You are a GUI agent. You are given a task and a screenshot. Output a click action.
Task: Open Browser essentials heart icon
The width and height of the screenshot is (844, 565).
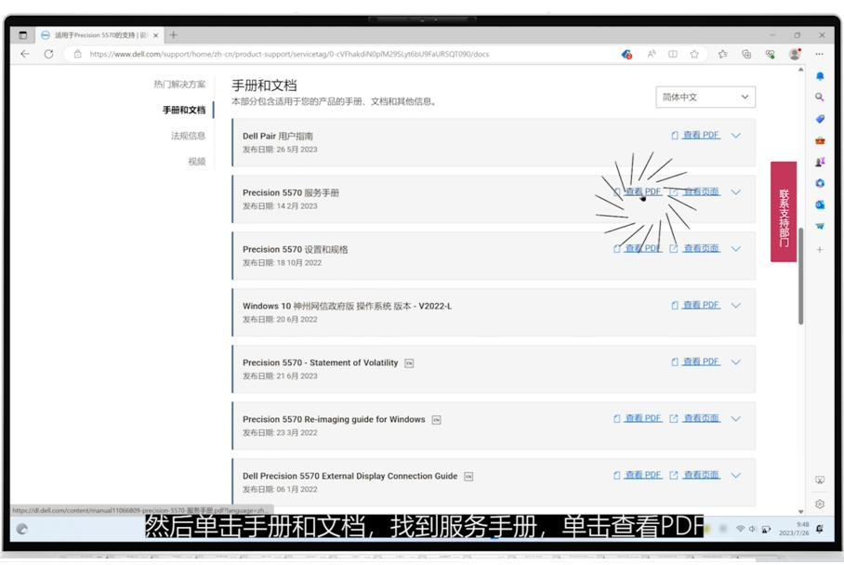[771, 52]
